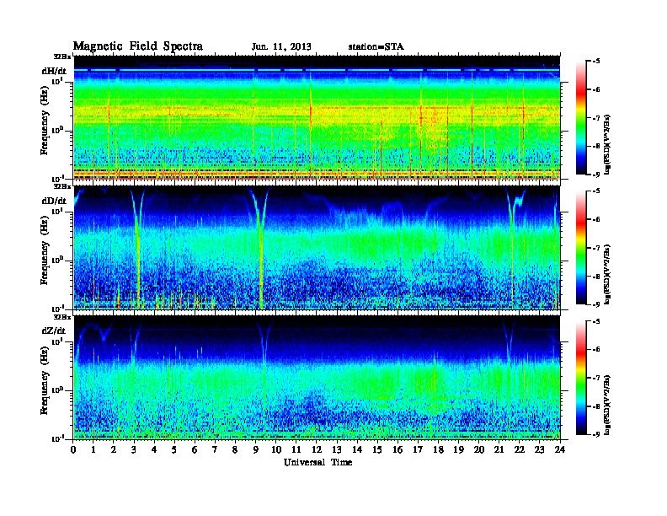The height and width of the screenshot is (516, 667).
Task: Click hour '2' on Universal Time axis
Action: tap(114, 449)
